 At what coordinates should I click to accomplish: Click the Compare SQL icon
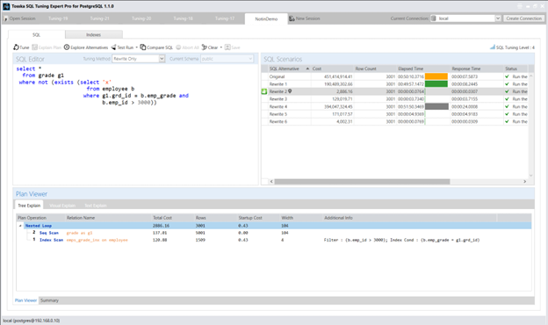(143, 47)
